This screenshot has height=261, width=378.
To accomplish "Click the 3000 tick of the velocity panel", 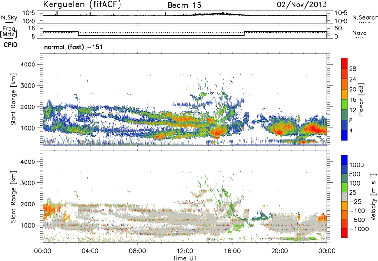I will (x=28, y=183).
